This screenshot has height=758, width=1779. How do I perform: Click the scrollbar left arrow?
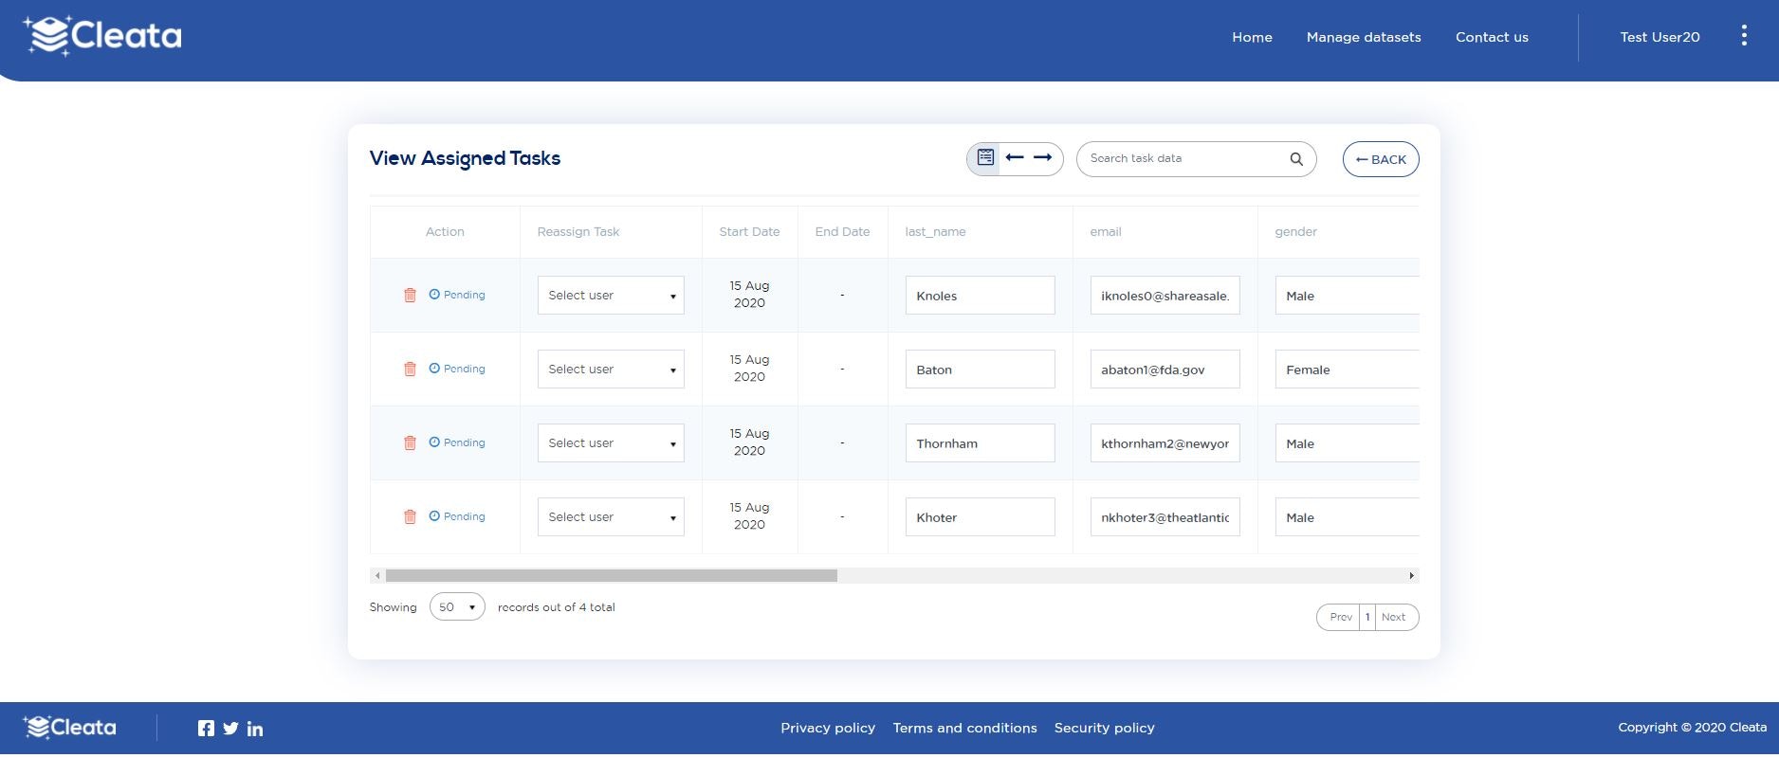click(x=377, y=575)
